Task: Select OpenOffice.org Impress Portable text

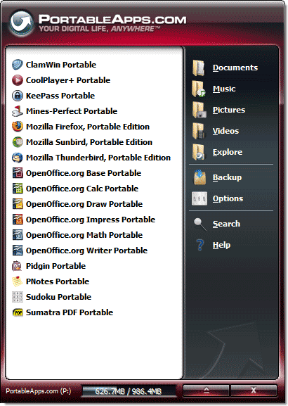Action: point(91,220)
